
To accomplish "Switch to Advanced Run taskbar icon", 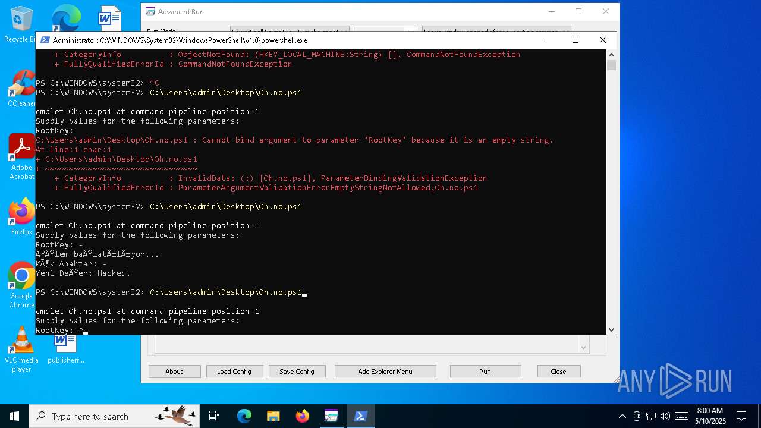I will click(x=331, y=416).
